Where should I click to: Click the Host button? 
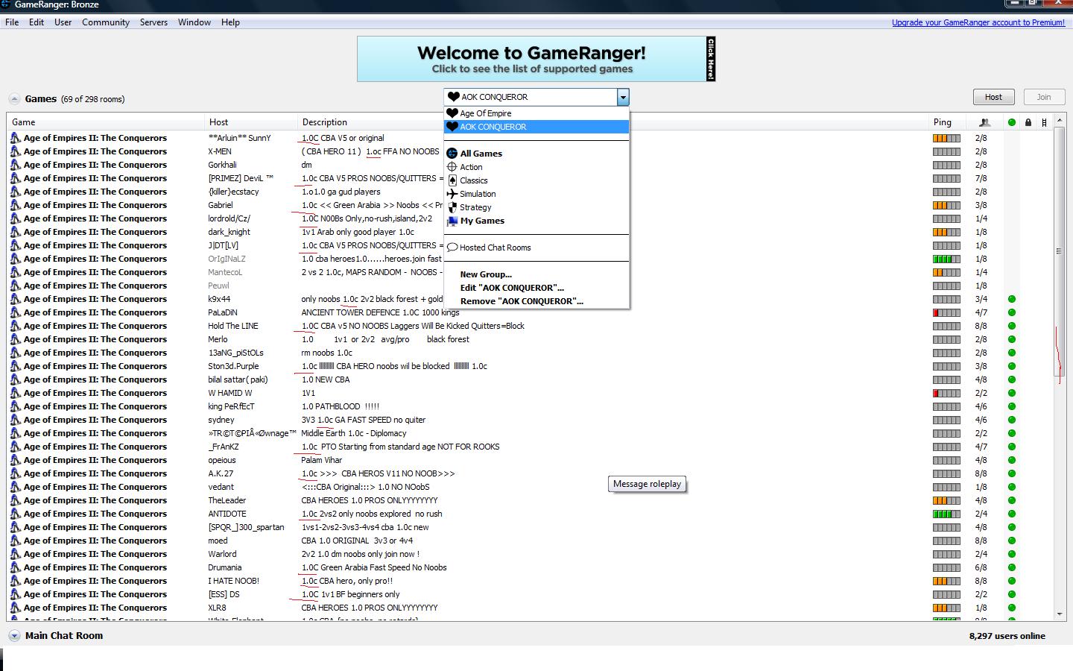coord(993,97)
